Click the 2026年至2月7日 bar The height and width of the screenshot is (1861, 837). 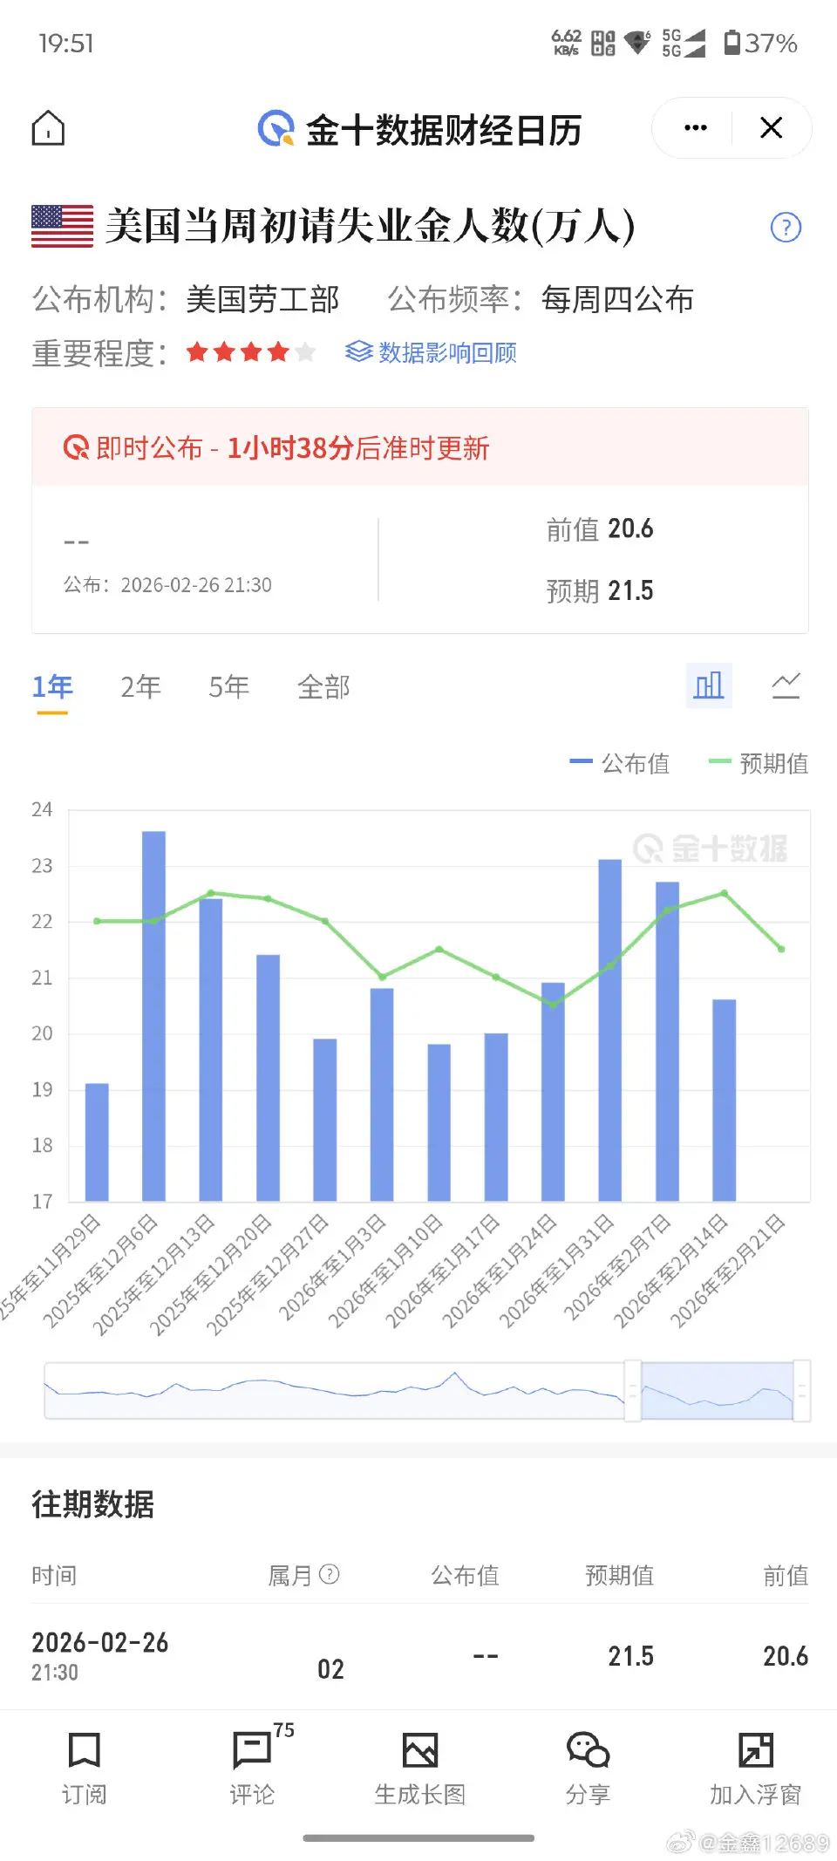pos(667,1041)
